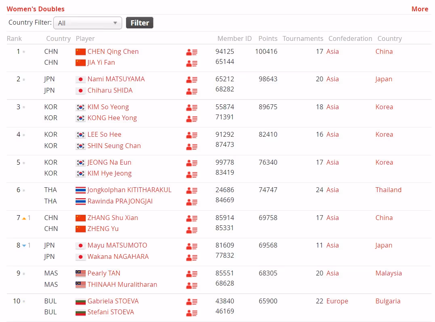Open Thailand country link
435x322 pixels.
pyautogui.click(x=388, y=190)
